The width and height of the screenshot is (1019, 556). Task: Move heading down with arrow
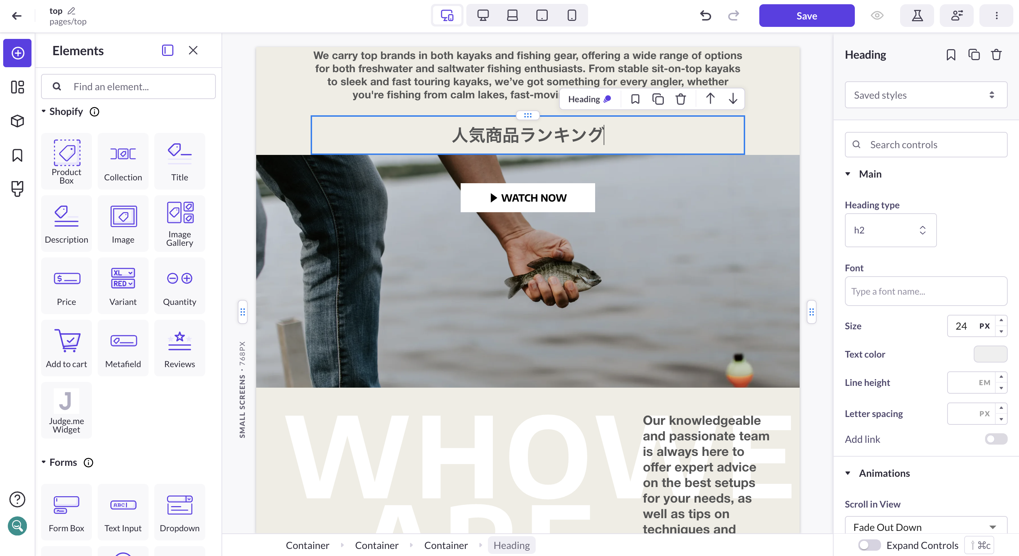[733, 99]
